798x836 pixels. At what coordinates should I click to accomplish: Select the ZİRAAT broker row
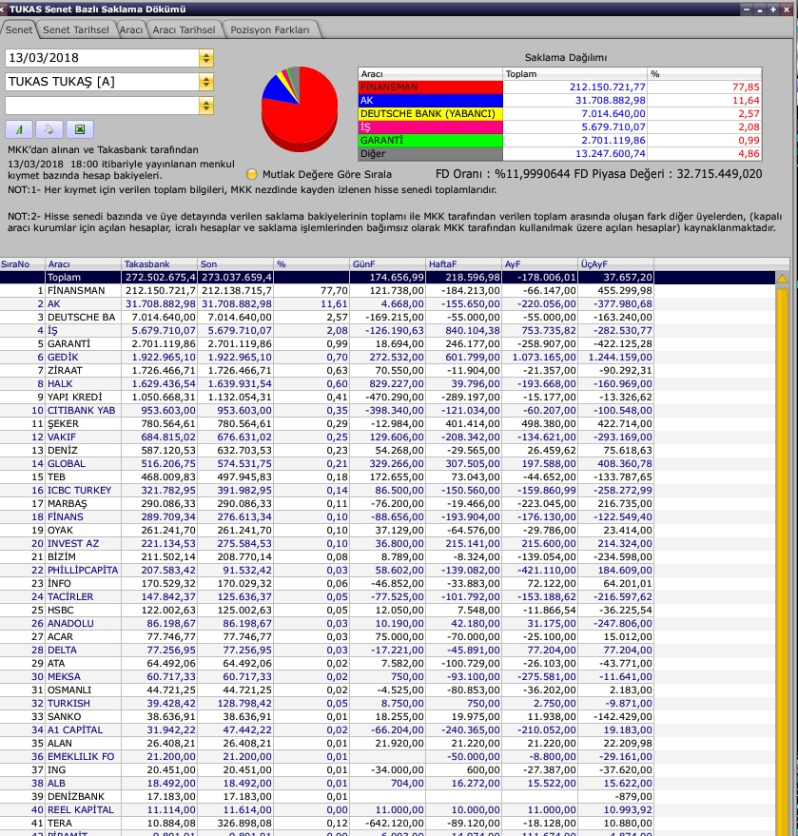[x=387, y=371]
